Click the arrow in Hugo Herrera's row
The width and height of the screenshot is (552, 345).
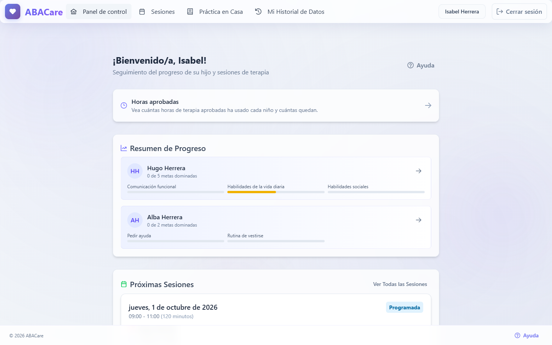click(x=419, y=171)
